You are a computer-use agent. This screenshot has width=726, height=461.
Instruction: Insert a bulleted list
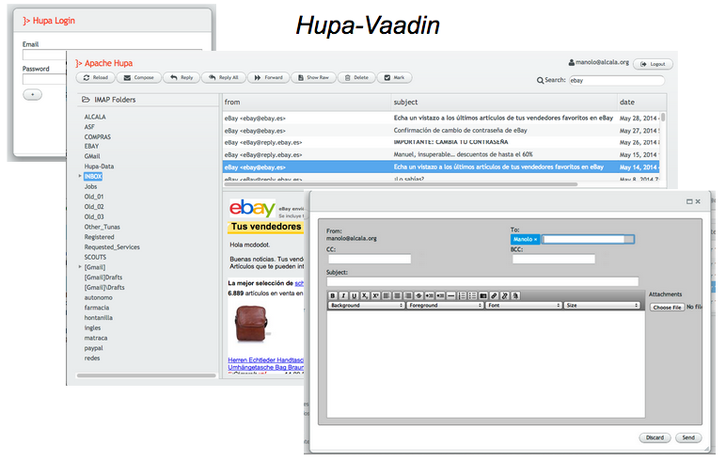[x=472, y=295]
